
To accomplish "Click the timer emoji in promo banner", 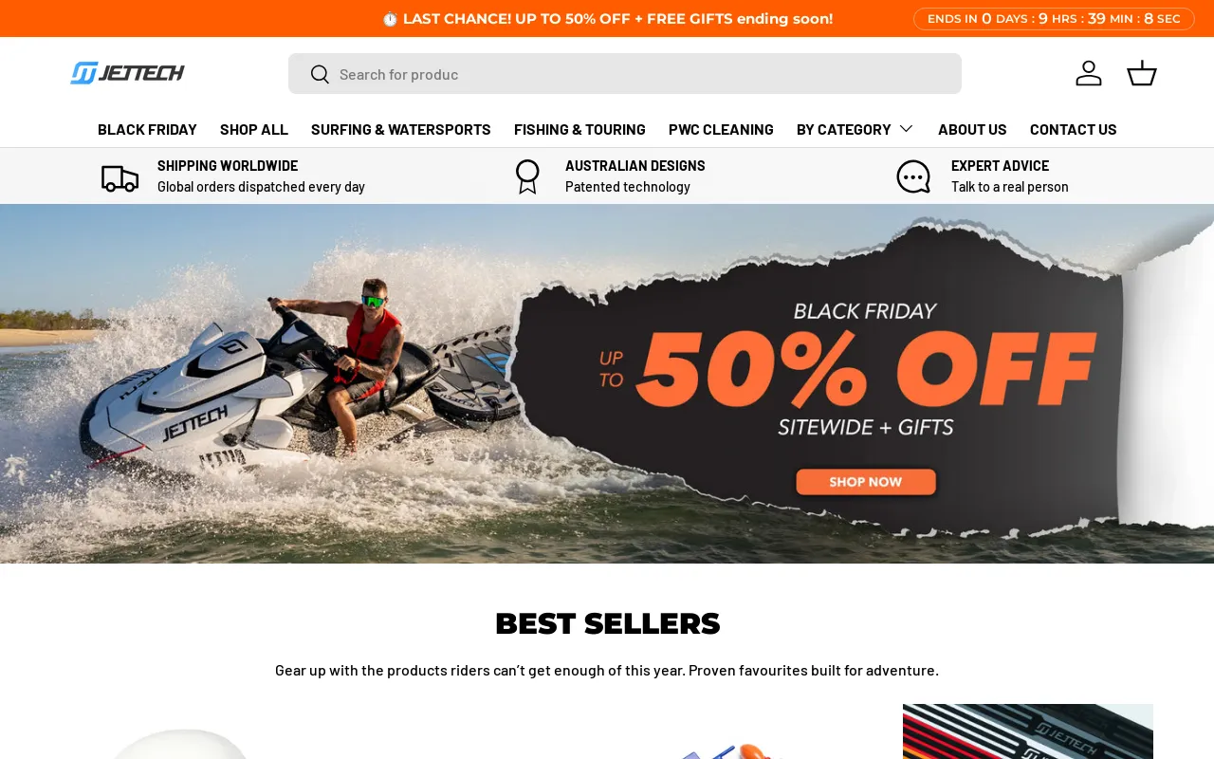I will coord(390,19).
